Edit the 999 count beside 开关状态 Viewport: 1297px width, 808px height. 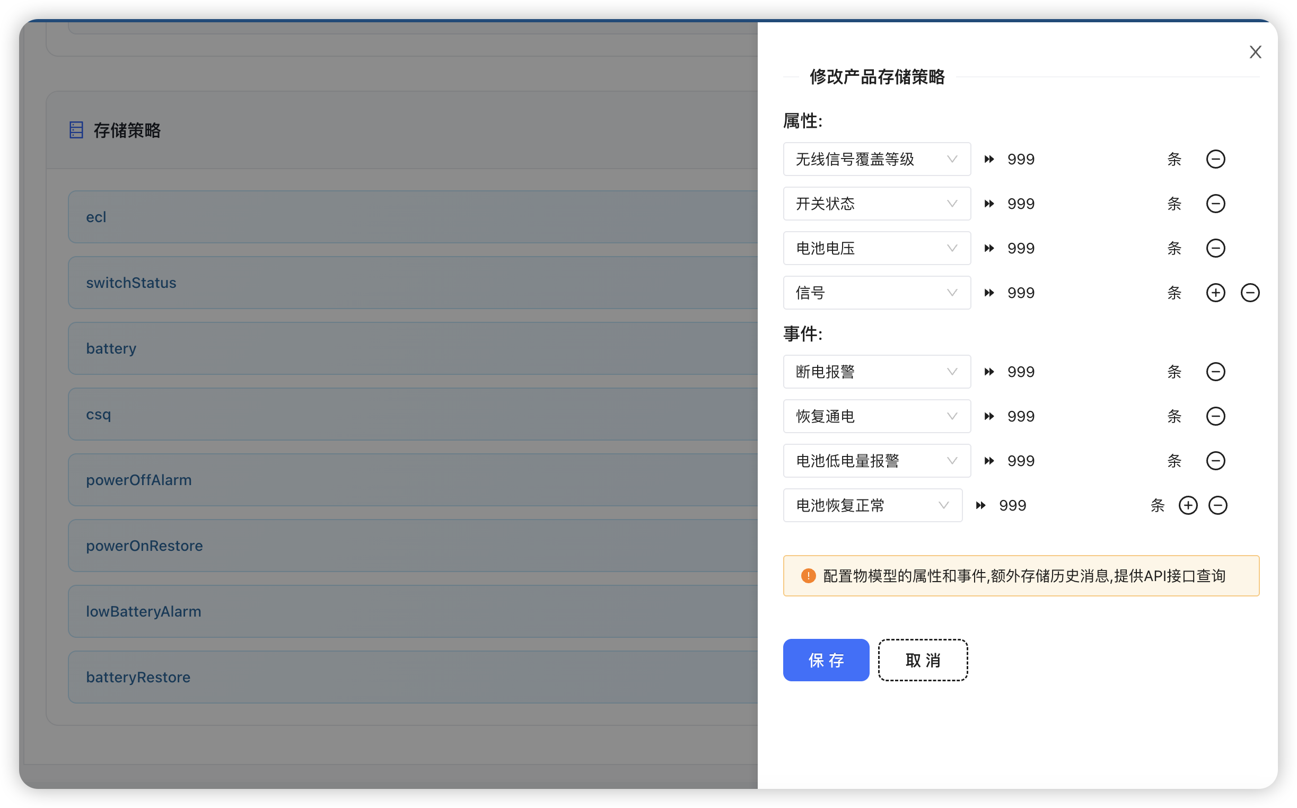pyautogui.click(x=1020, y=204)
